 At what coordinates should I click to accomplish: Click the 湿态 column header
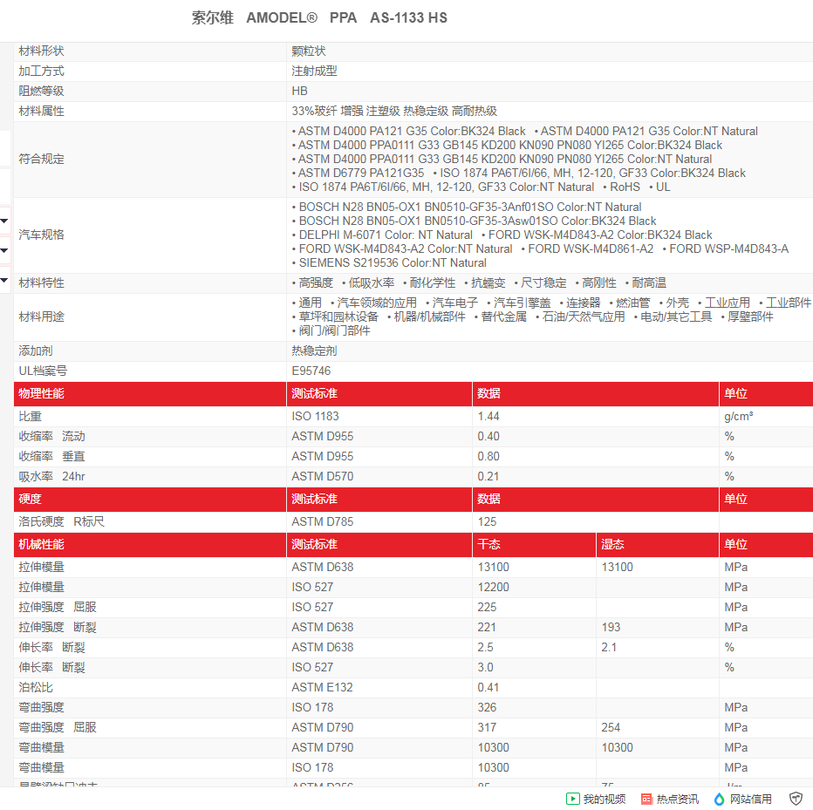tap(612, 544)
